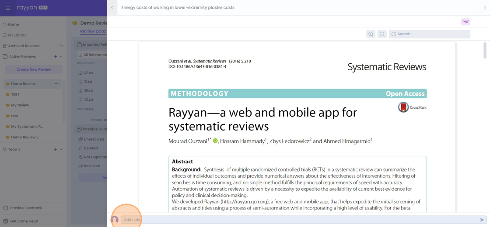The height and width of the screenshot is (227, 490).
Task: Add a new team with plus icon
Action: pos(55,149)
